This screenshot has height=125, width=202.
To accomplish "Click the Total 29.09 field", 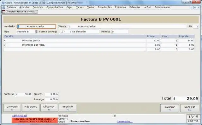I will (x=185, y=99).
